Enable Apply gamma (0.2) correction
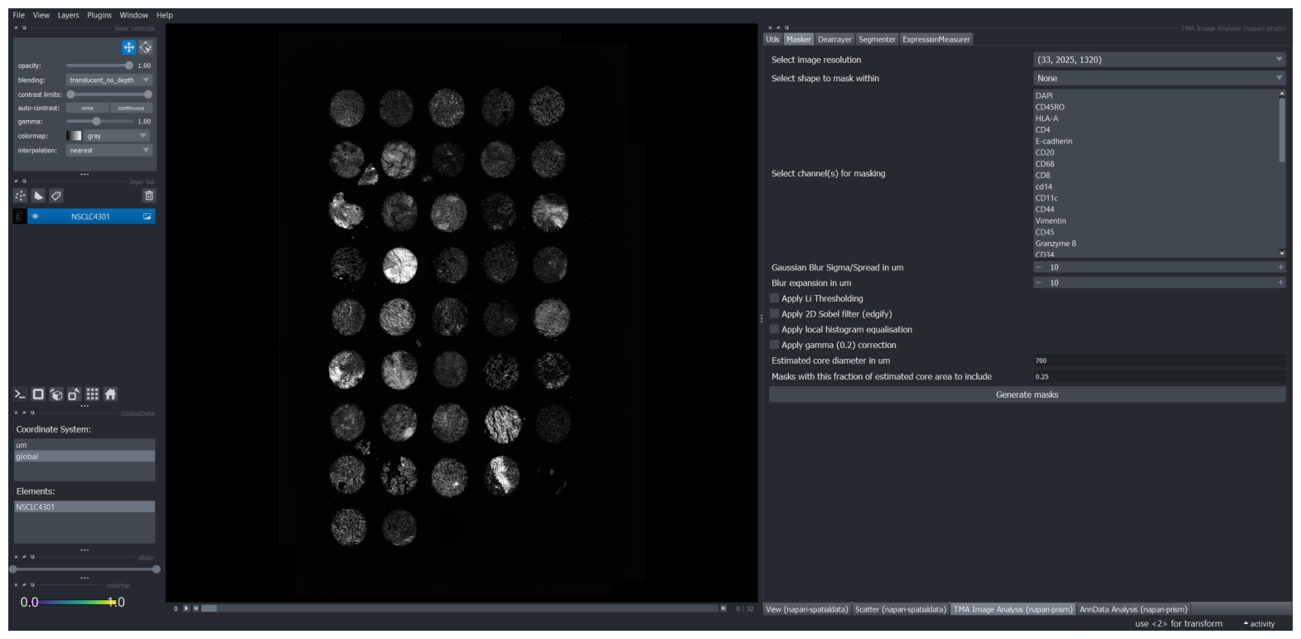Viewport: 1301px width, 639px height. click(774, 345)
